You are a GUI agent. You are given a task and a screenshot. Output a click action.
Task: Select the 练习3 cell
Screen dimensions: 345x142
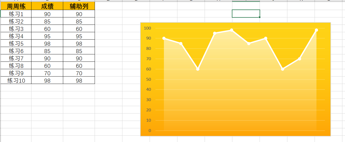16,29
